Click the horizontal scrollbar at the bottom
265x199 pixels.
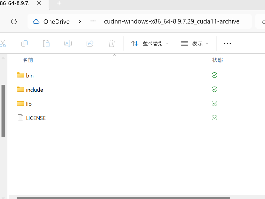(x=123, y=198)
